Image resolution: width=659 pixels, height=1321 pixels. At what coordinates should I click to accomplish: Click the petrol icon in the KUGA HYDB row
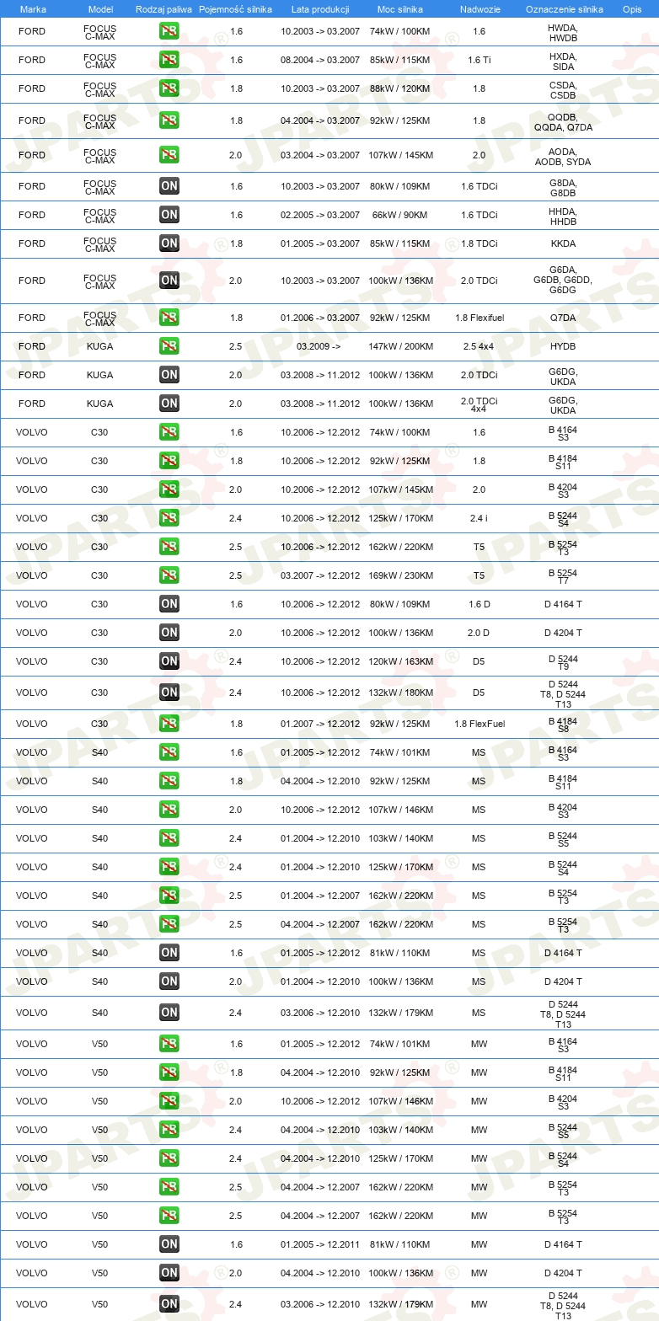tap(169, 346)
